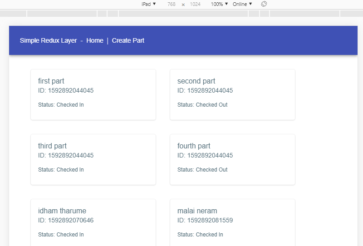The height and width of the screenshot is (246, 363).
Task: Open the Online throttling dropdown
Action: [242, 4]
